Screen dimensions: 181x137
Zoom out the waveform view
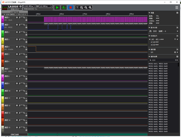point(86,7)
